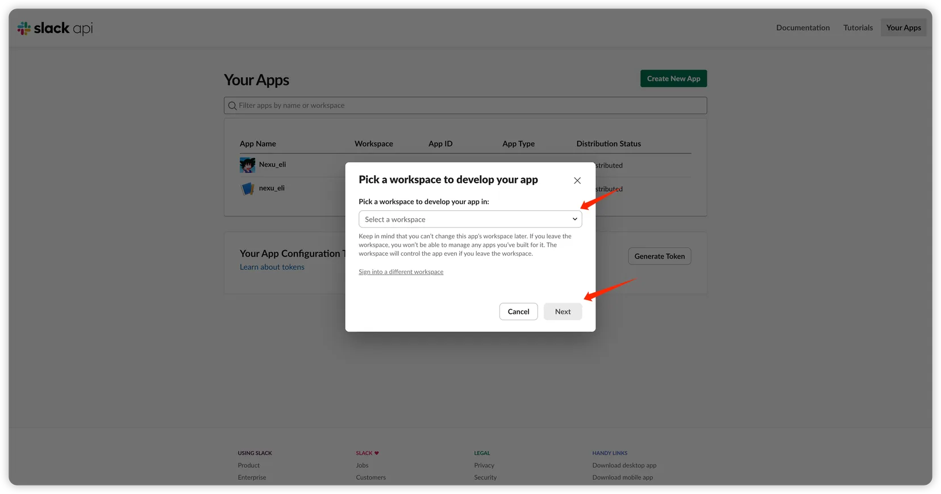
Task: Open the Nexu_eli app name link
Action: pyautogui.click(x=272, y=165)
